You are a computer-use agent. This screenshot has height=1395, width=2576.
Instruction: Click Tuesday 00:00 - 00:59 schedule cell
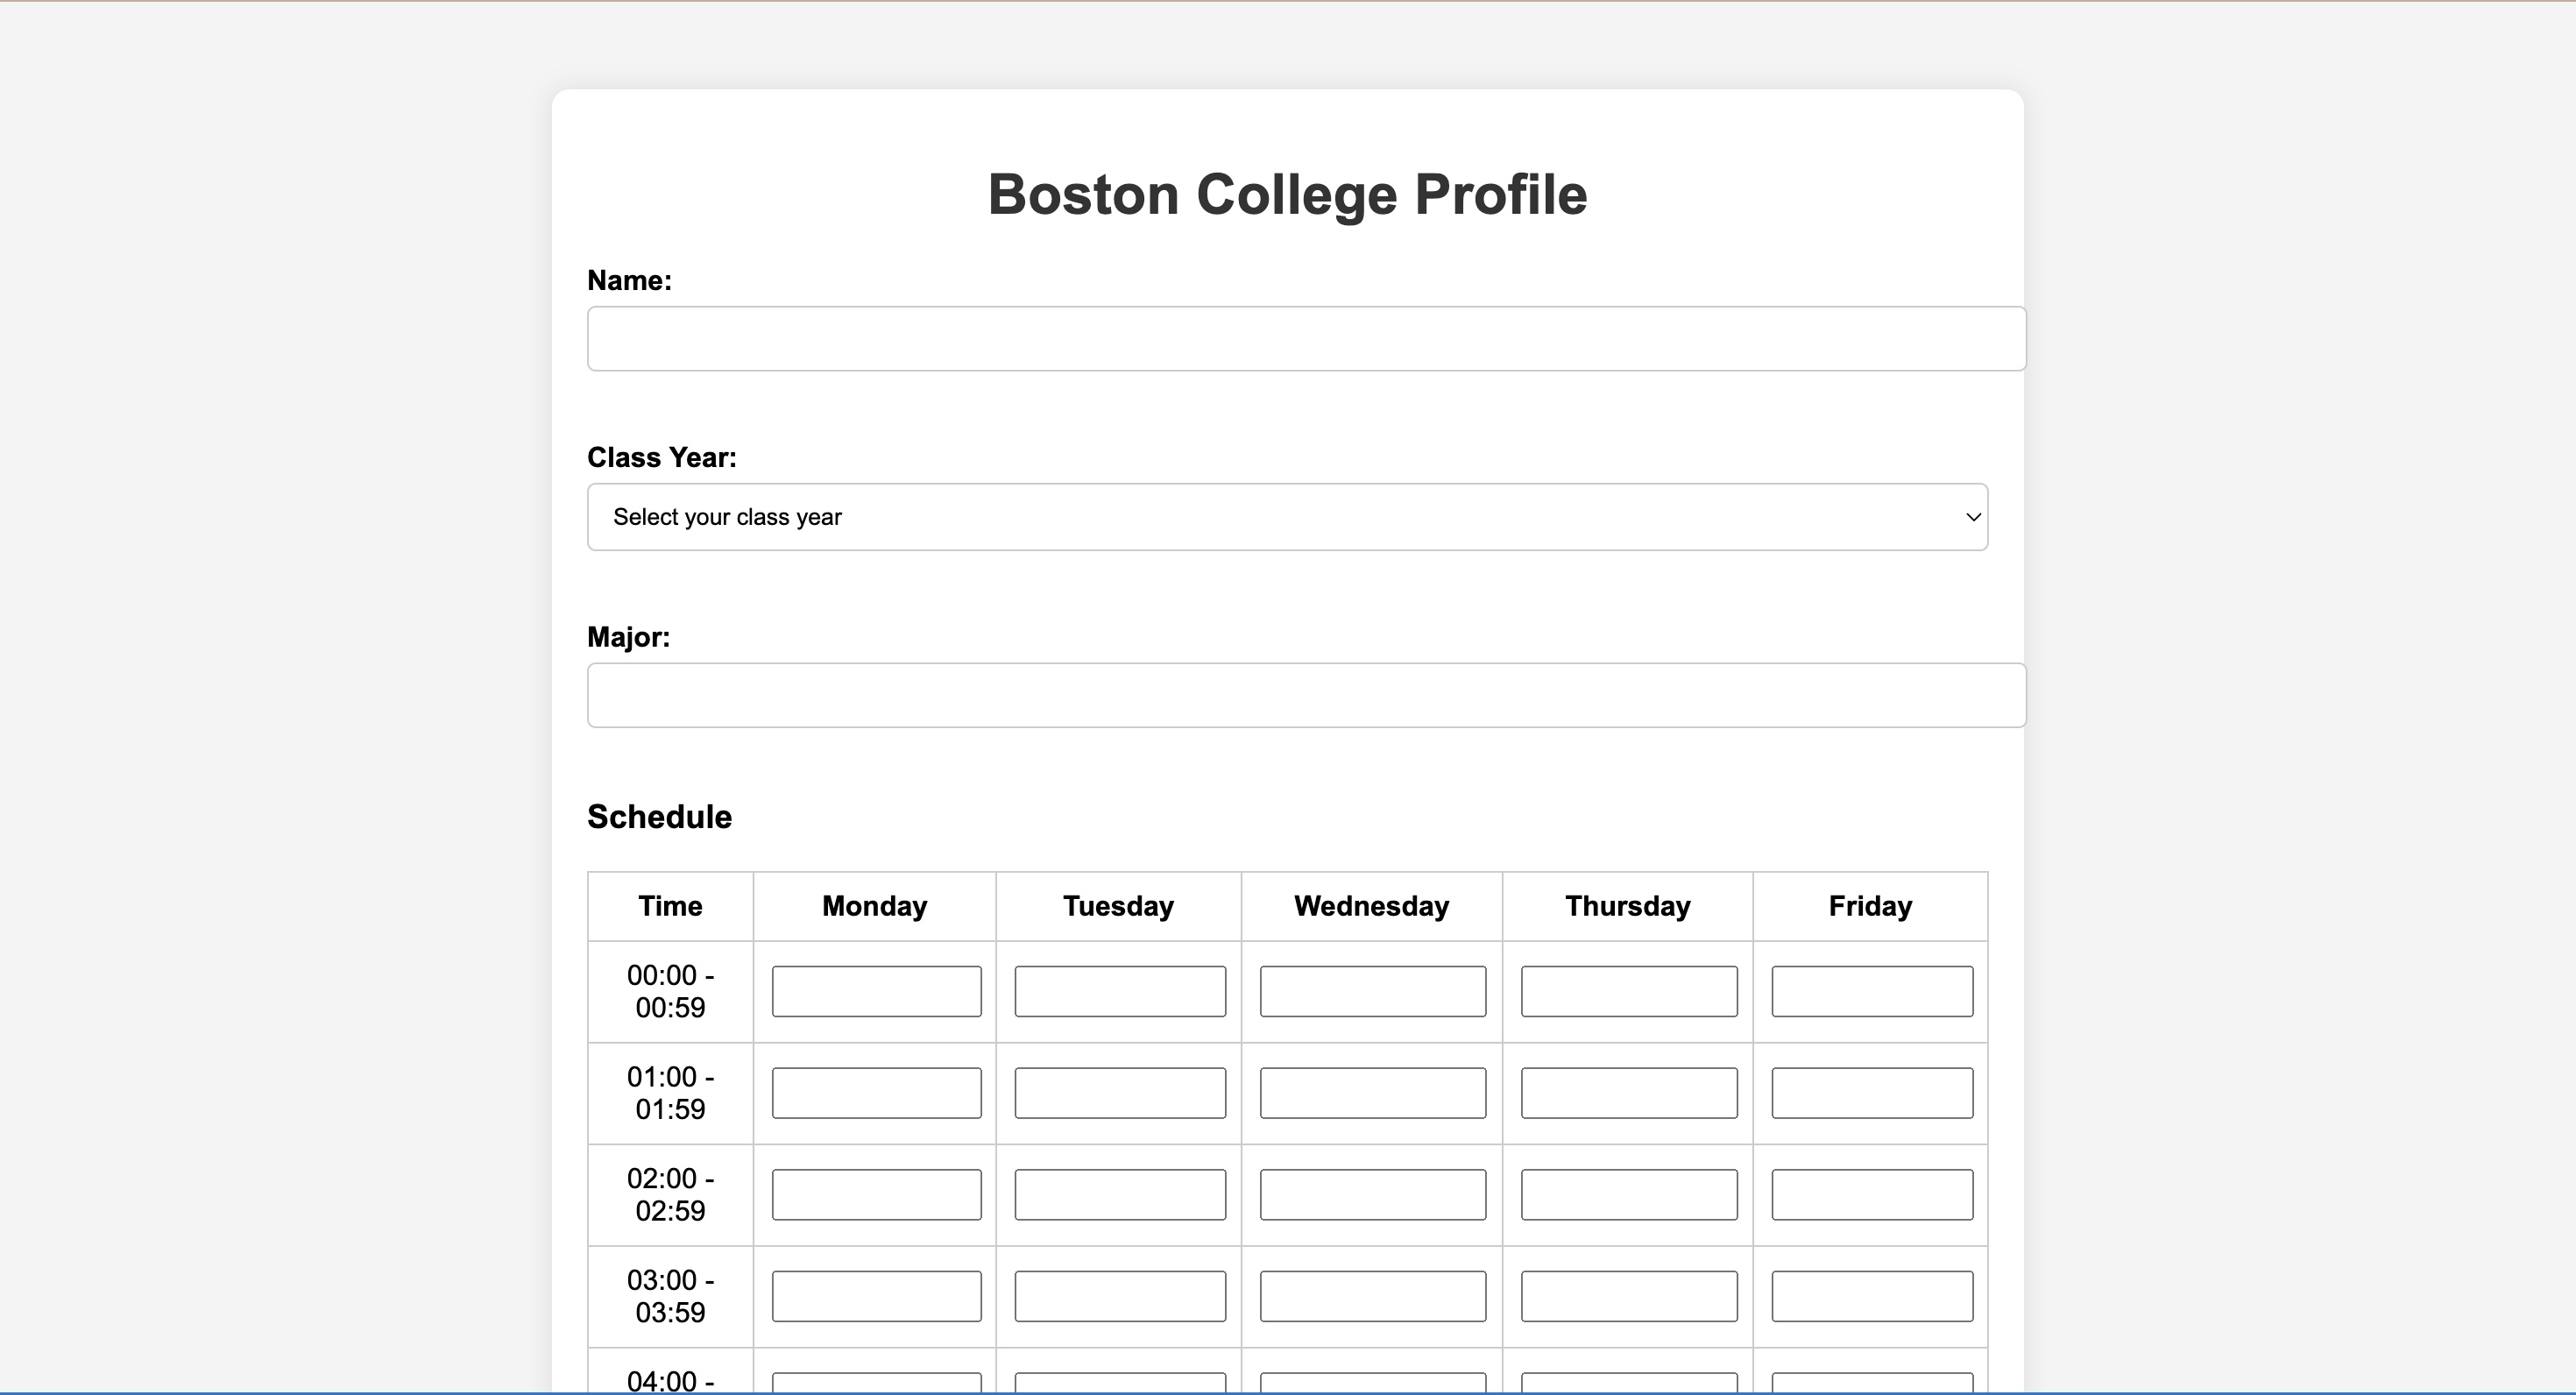[1119, 991]
